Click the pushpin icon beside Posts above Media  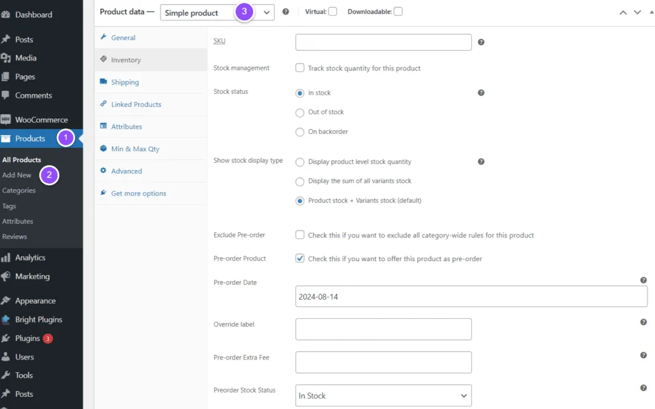click(x=6, y=39)
